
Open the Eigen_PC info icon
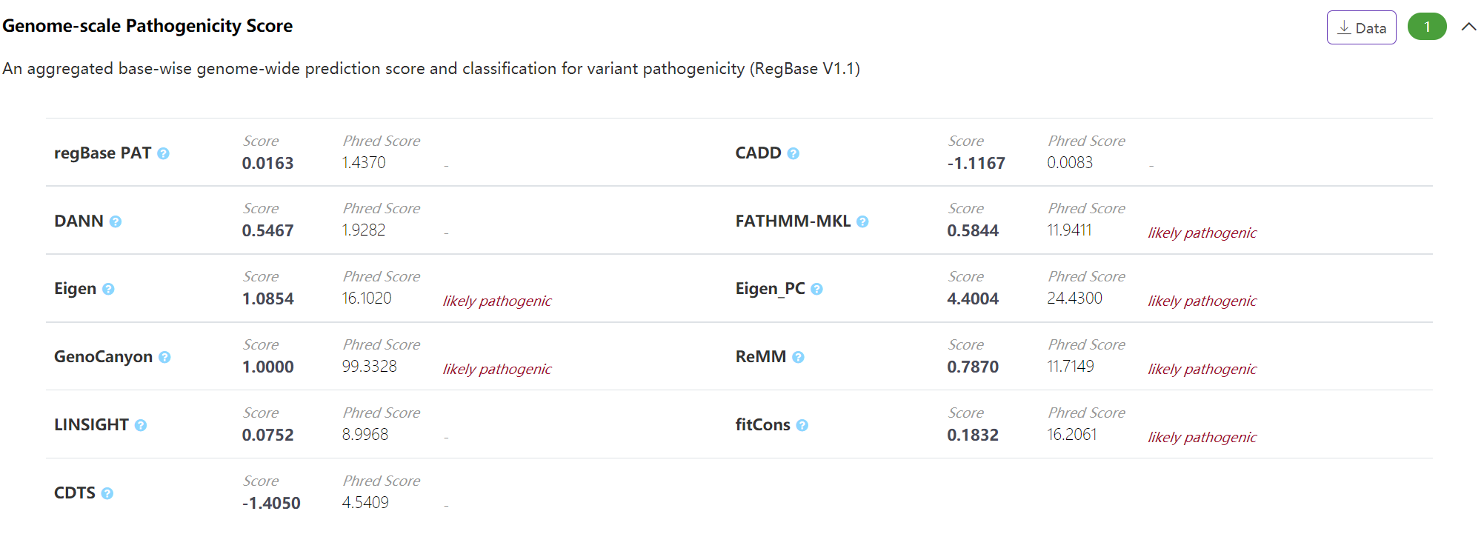click(816, 289)
